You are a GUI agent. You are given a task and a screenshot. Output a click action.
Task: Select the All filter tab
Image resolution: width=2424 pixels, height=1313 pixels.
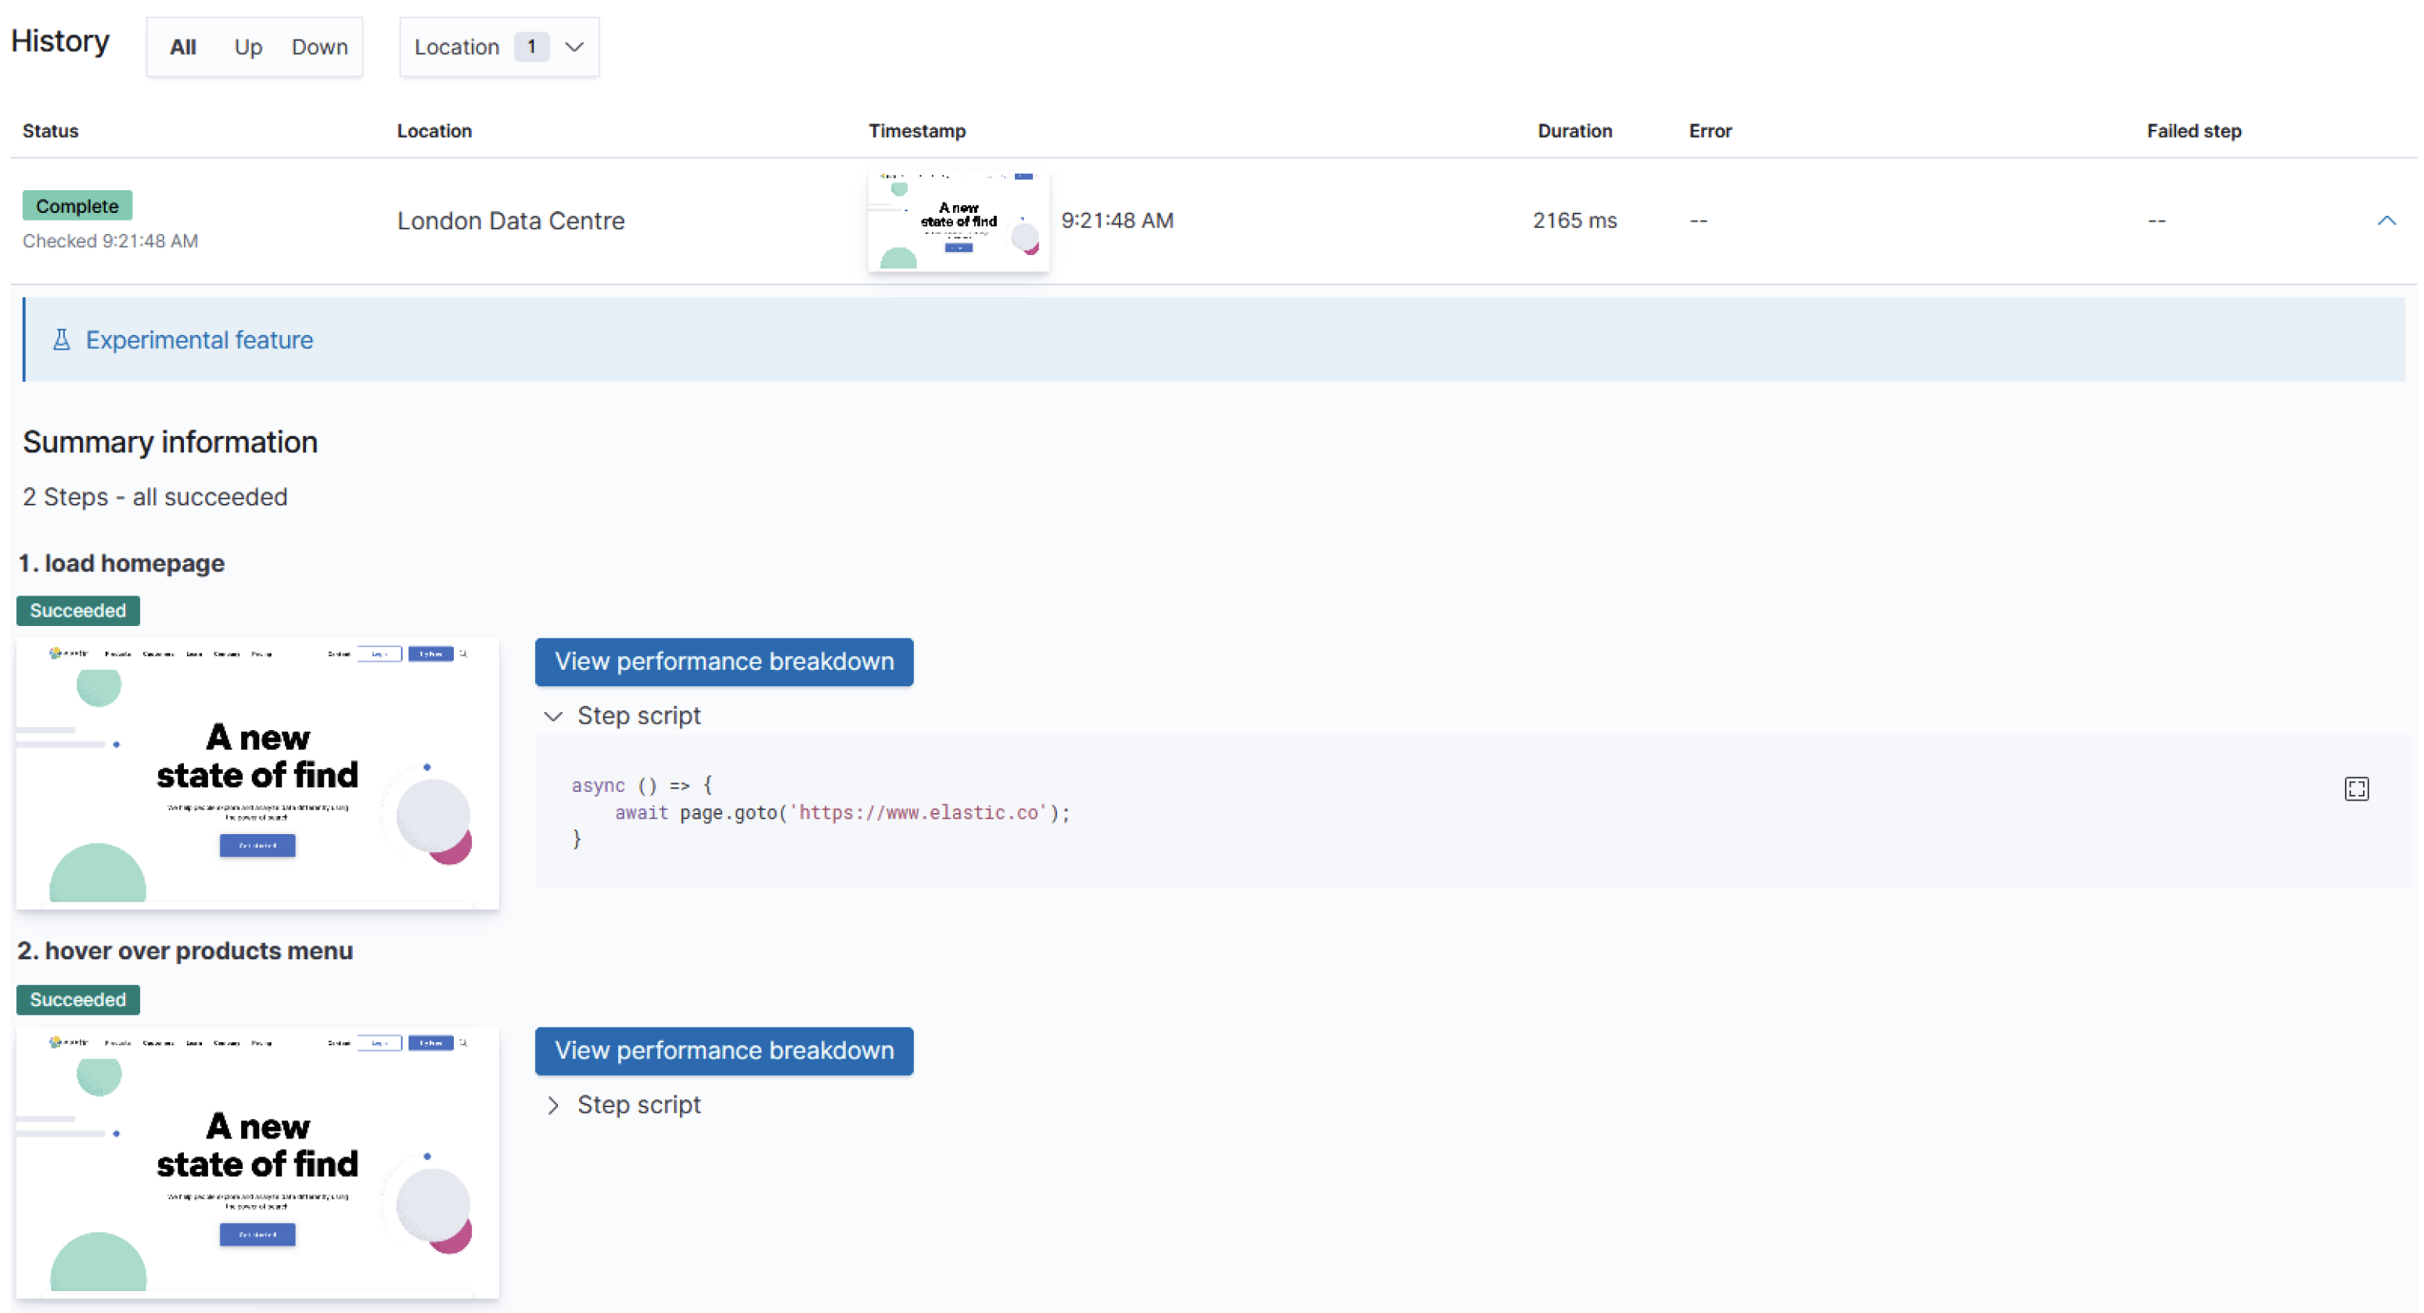(x=182, y=46)
